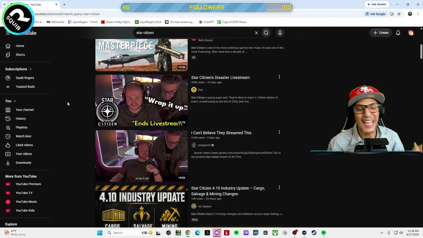Close the YouTube browser tab
The height and width of the screenshot is (238, 423).
coord(56,5)
